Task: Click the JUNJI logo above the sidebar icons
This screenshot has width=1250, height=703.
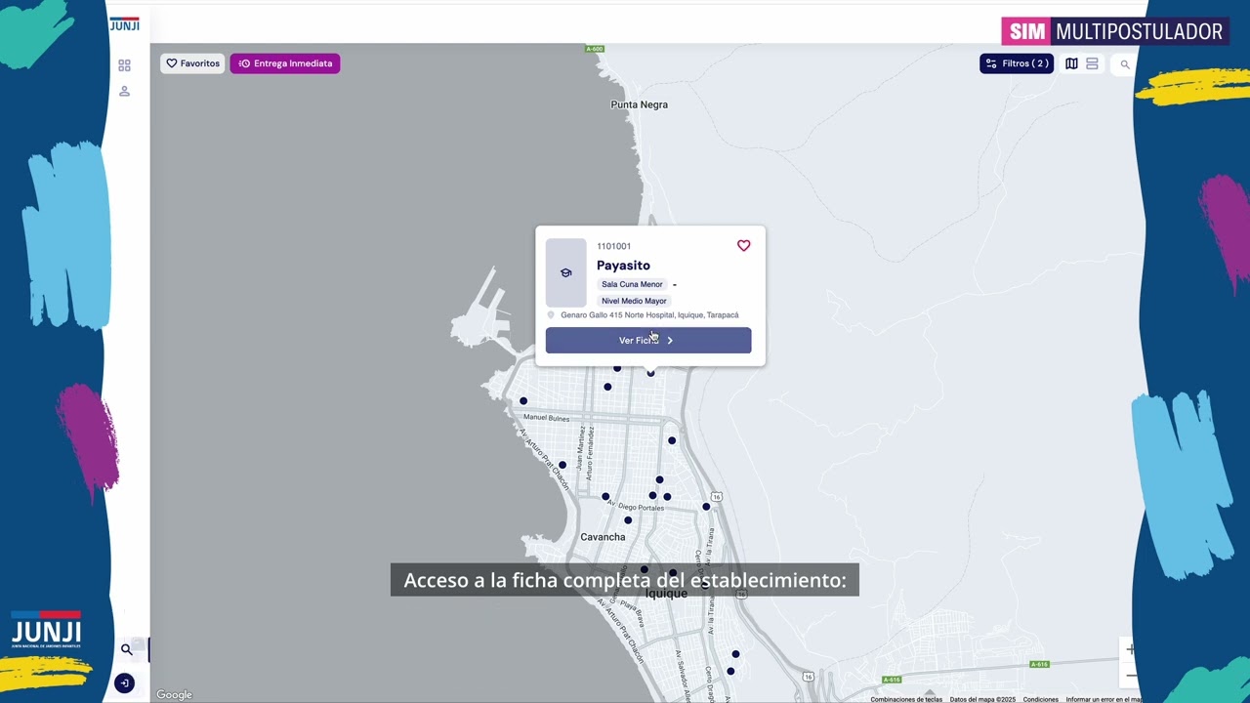Action: click(x=124, y=24)
